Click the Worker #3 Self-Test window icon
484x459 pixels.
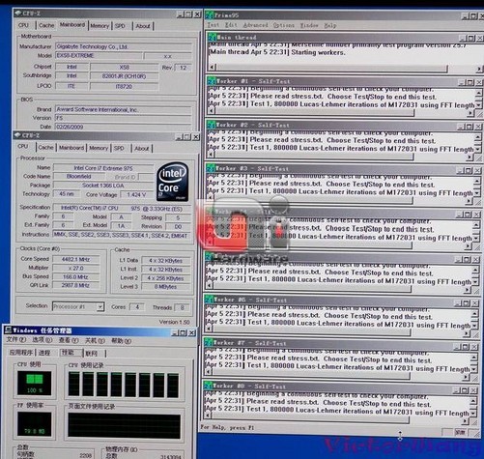pos(211,168)
